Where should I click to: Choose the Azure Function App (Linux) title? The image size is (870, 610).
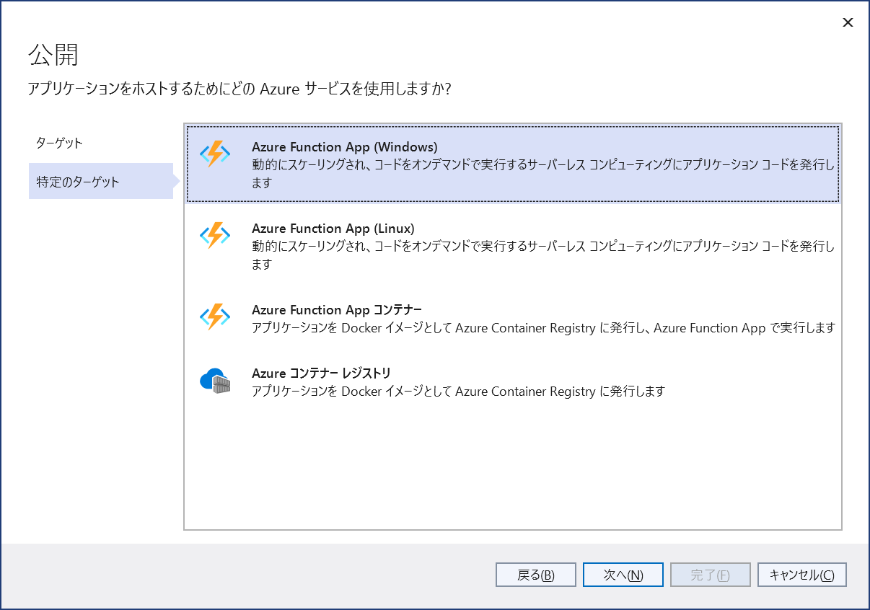(333, 229)
